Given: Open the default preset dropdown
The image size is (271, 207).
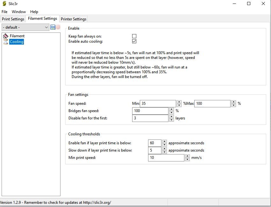Looking at the screenshot, I should [25, 27].
